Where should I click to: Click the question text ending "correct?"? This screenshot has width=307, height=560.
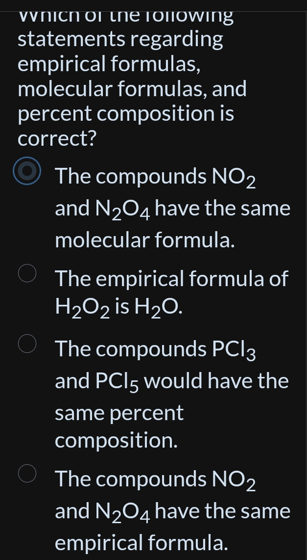point(57,138)
